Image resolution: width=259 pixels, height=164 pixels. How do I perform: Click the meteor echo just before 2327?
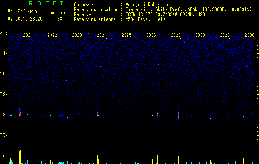[x=179, y=115]
